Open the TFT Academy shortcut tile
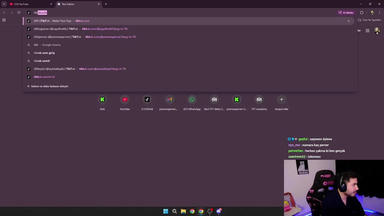The width and height of the screenshot is (384, 216). coord(259,103)
